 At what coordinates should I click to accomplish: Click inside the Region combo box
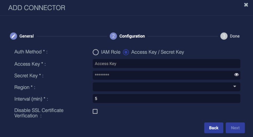(x=166, y=87)
